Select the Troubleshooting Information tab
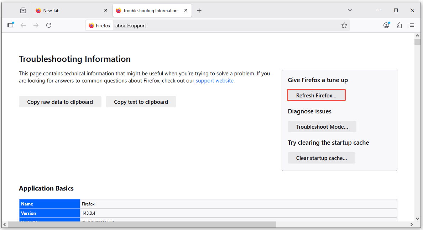The width and height of the screenshot is (423, 230). 150,10
